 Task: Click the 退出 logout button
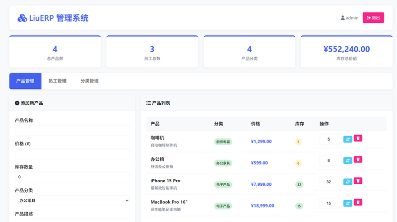(373, 18)
